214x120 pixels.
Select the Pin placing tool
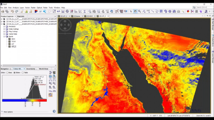pos(144,11)
